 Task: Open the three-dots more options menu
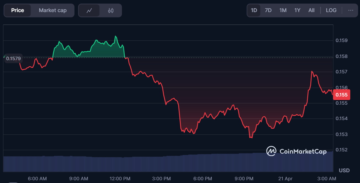pyautogui.click(x=351, y=10)
